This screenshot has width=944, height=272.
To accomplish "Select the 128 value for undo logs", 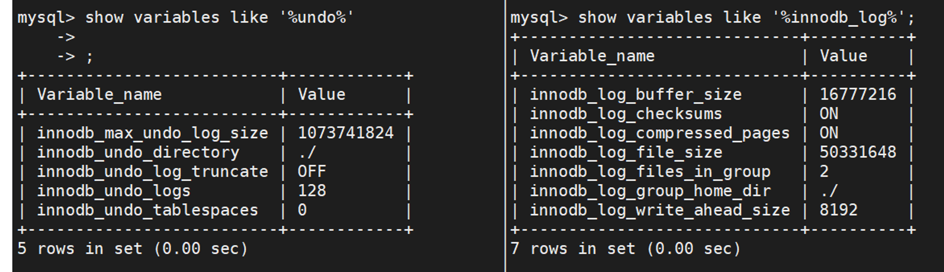I will (x=312, y=191).
